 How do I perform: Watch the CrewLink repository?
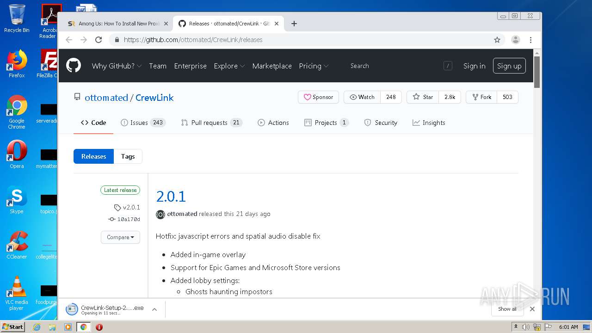pos(362,97)
